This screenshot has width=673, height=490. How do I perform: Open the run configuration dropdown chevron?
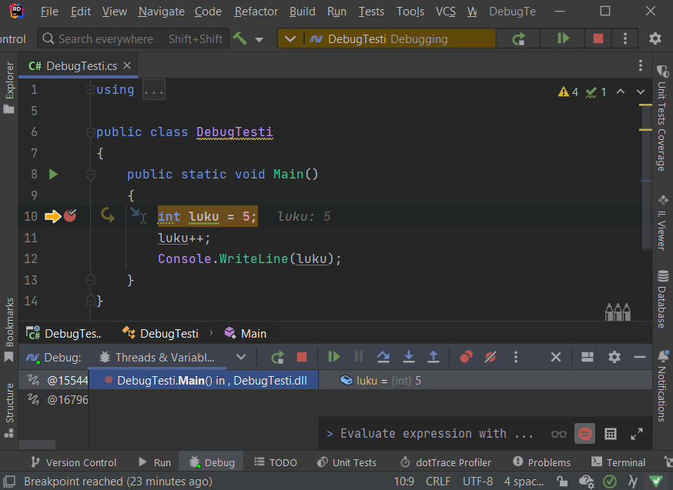click(289, 38)
